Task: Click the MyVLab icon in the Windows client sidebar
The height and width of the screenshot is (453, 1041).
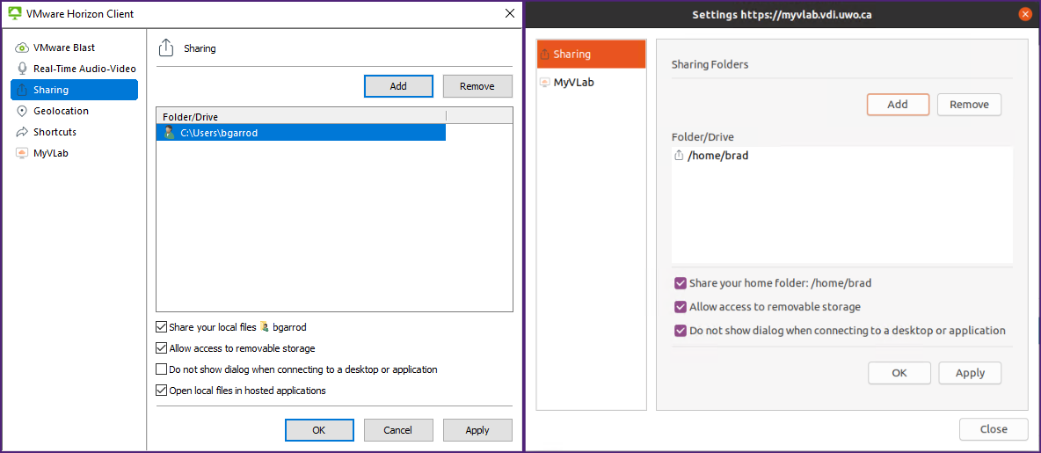Action: (22, 153)
